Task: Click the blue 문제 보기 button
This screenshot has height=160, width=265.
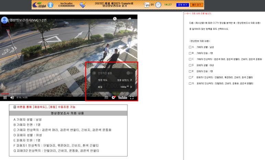Action: click(x=182, y=5)
